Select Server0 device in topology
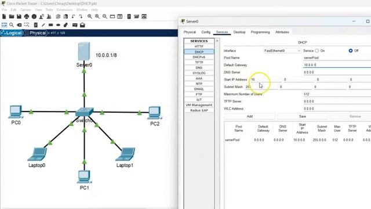 click(84, 51)
